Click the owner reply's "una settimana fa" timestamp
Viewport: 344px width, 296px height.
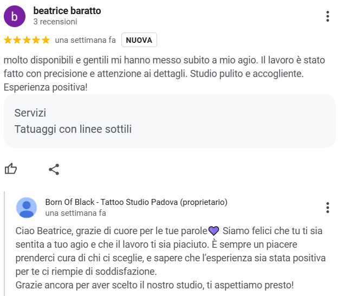pos(76,213)
